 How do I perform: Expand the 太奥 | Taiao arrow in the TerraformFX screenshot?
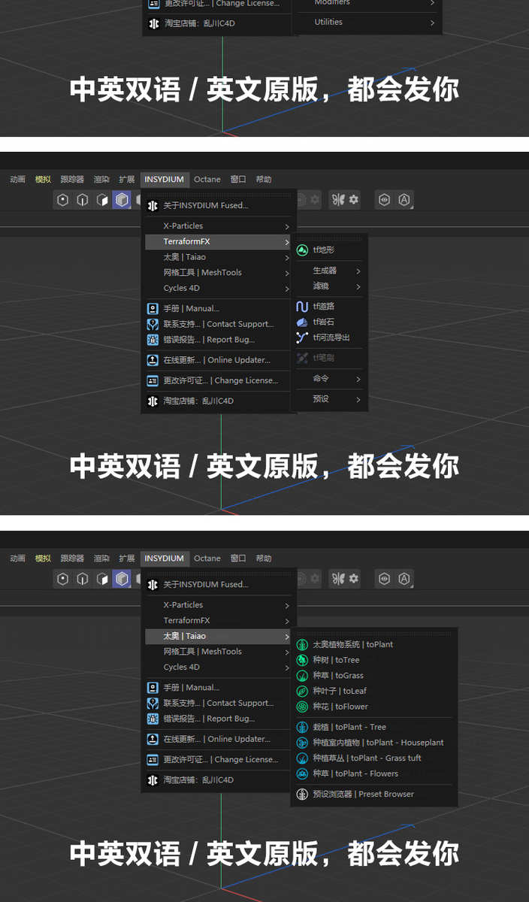click(287, 257)
